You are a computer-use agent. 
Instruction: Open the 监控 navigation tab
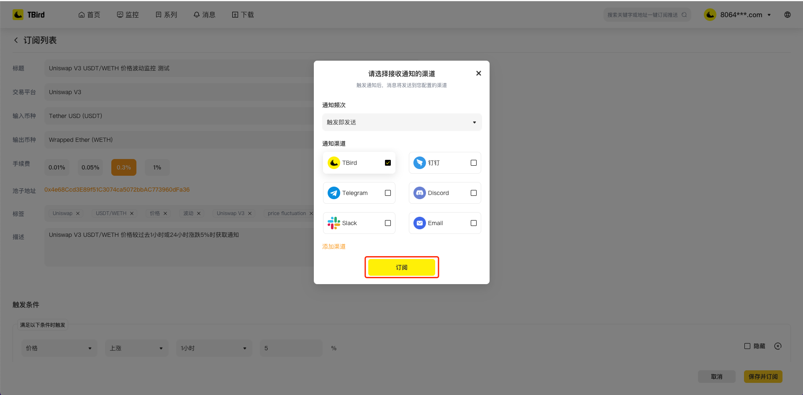point(128,15)
